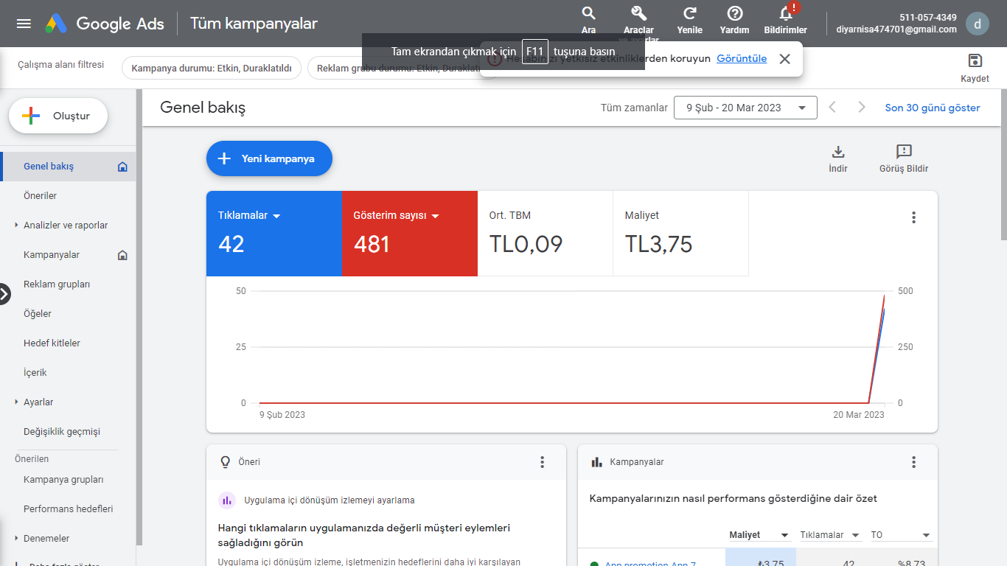
Task: Select the Maliyet scorecard
Action: 680,234
